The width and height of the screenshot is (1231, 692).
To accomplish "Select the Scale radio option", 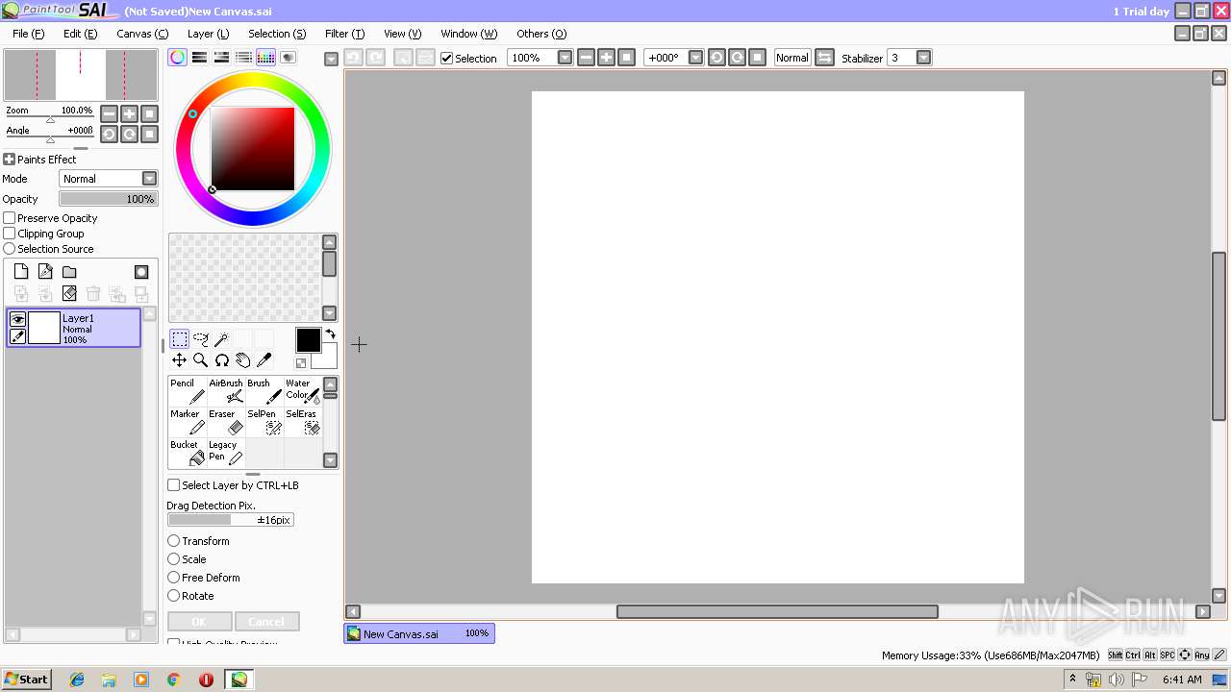I will click(174, 559).
